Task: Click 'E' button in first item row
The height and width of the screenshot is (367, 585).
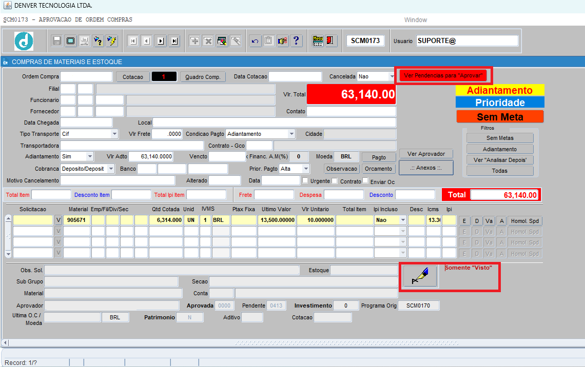Action: click(464, 221)
